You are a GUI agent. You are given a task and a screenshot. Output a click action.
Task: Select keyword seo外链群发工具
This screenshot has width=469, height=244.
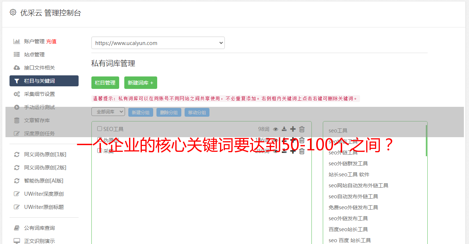[x=348, y=164]
